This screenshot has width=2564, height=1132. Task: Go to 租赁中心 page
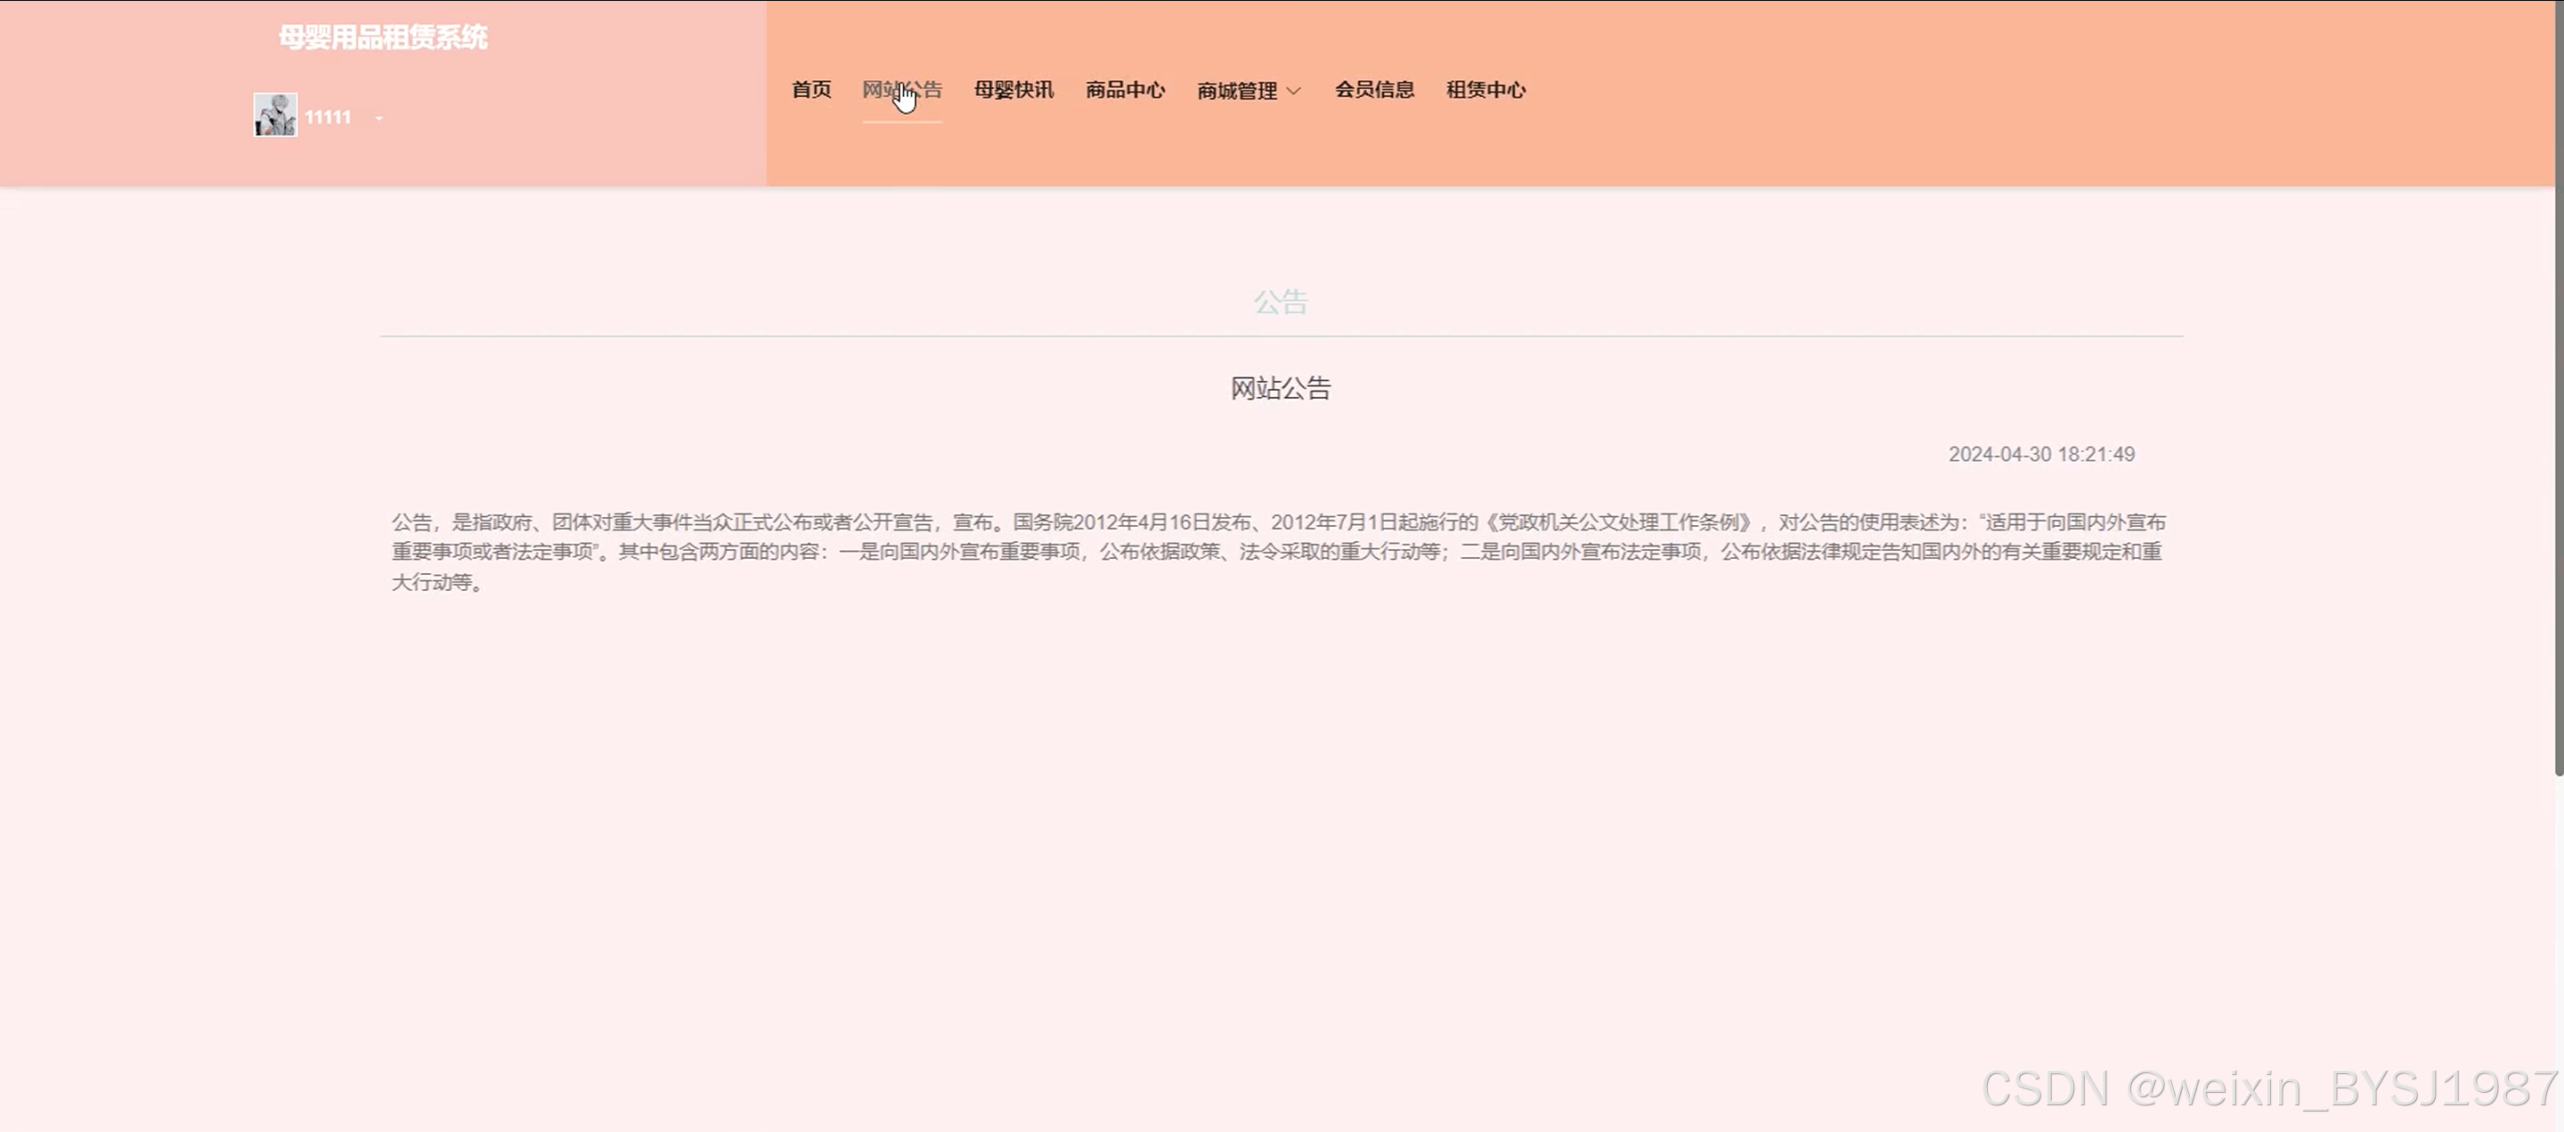coord(1485,90)
